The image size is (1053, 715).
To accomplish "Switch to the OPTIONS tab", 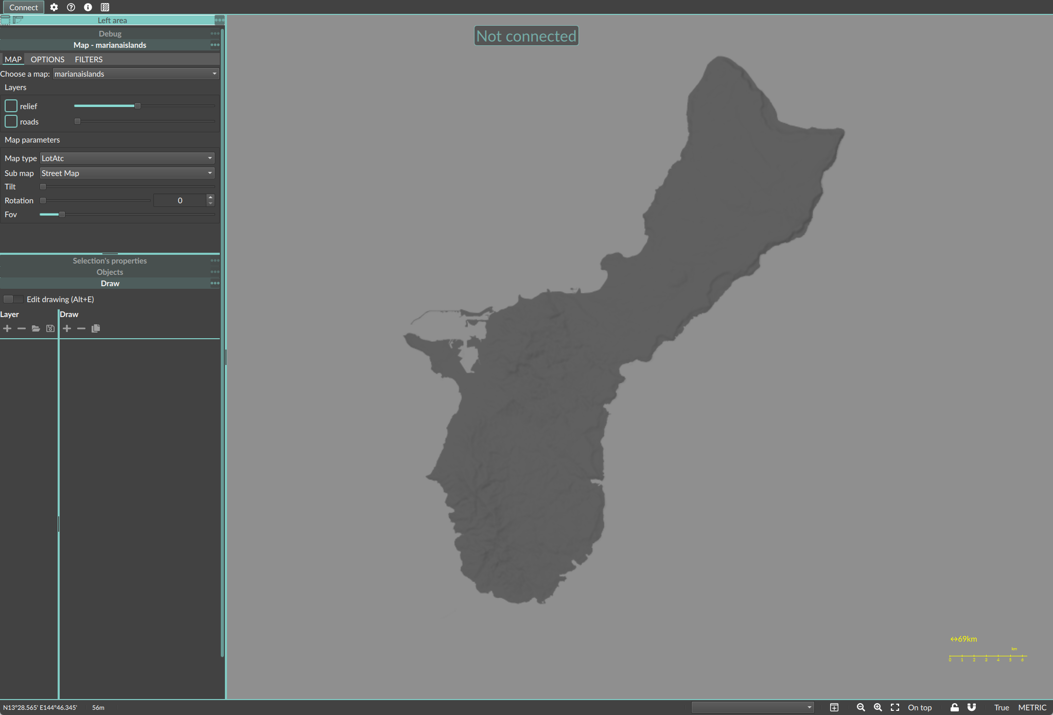I will [x=47, y=59].
